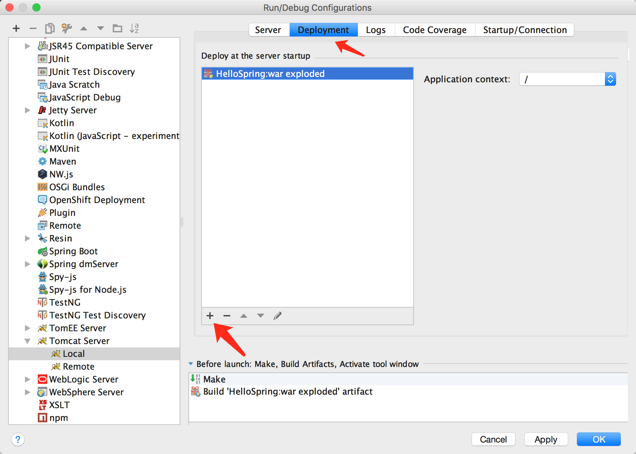Collapse Before launch section triangle

(191, 364)
